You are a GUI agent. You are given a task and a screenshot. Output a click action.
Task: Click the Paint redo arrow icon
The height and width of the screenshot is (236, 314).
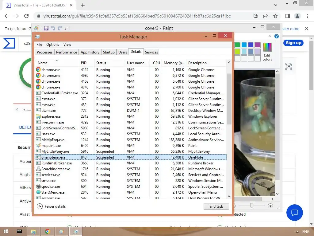[x=60, y=28]
